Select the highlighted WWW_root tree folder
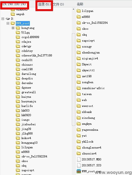This screenshot has height=175, width=132. (x=23, y=23)
